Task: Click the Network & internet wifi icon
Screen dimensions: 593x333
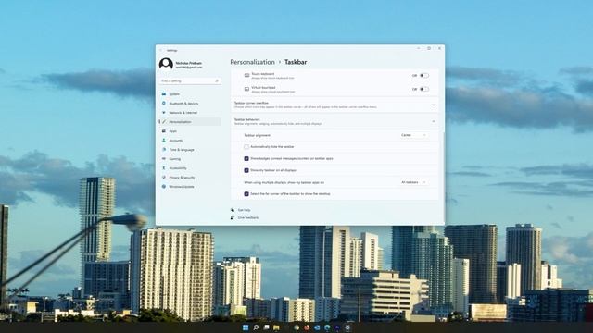Action: click(x=164, y=113)
